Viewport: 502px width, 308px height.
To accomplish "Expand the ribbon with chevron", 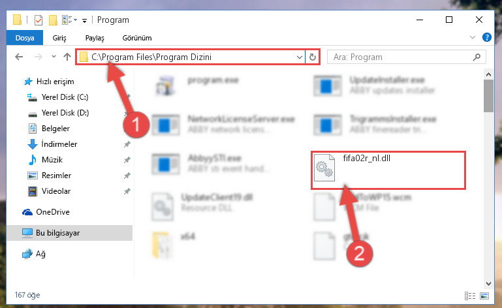I will (x=473, y=37).
